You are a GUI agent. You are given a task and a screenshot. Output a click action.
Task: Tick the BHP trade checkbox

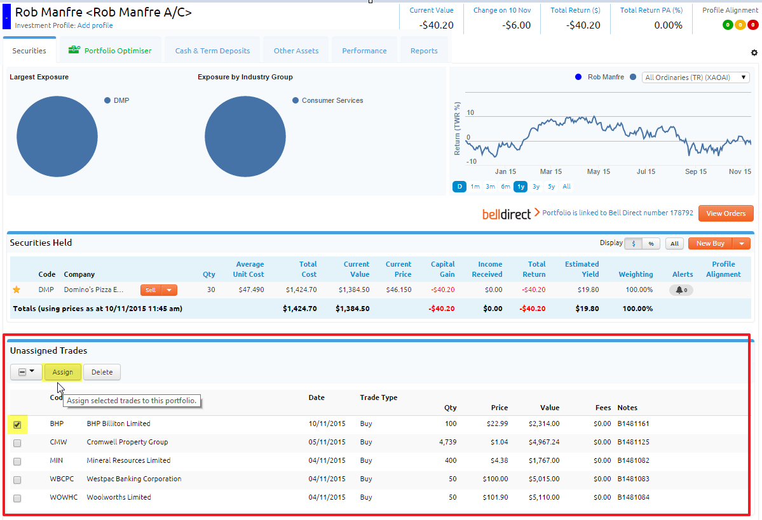pos(18,425)
